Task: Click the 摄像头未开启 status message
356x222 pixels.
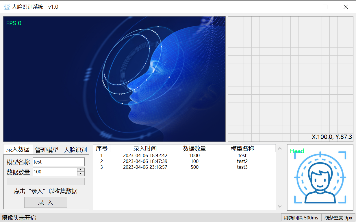Action: [19, 217]
